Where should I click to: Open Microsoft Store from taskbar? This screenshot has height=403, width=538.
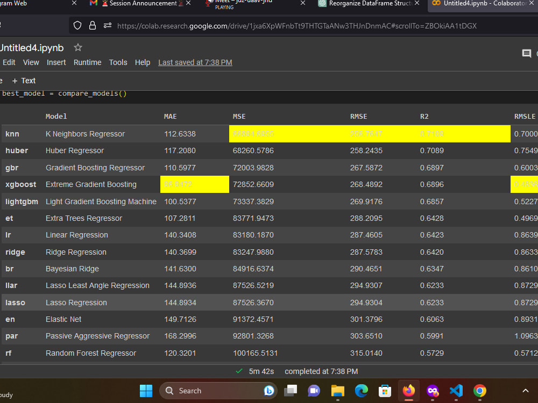(x=385, y=391)
